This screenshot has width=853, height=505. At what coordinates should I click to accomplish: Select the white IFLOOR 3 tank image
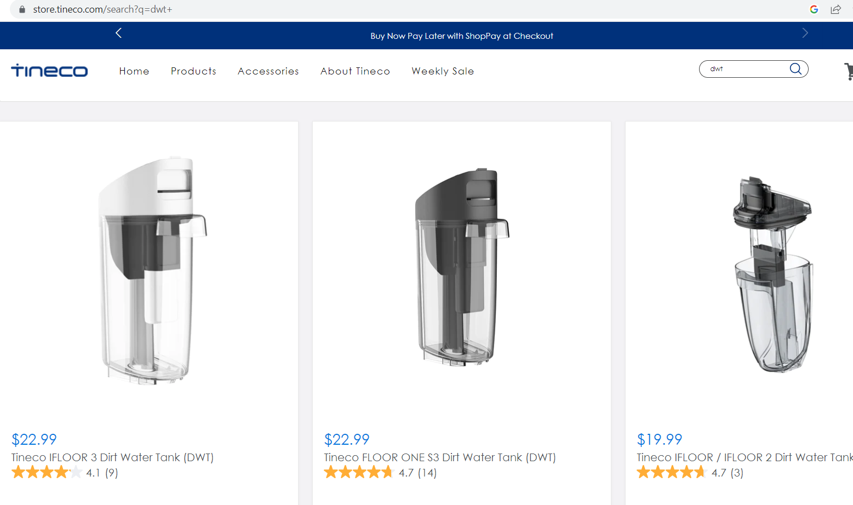152,271
